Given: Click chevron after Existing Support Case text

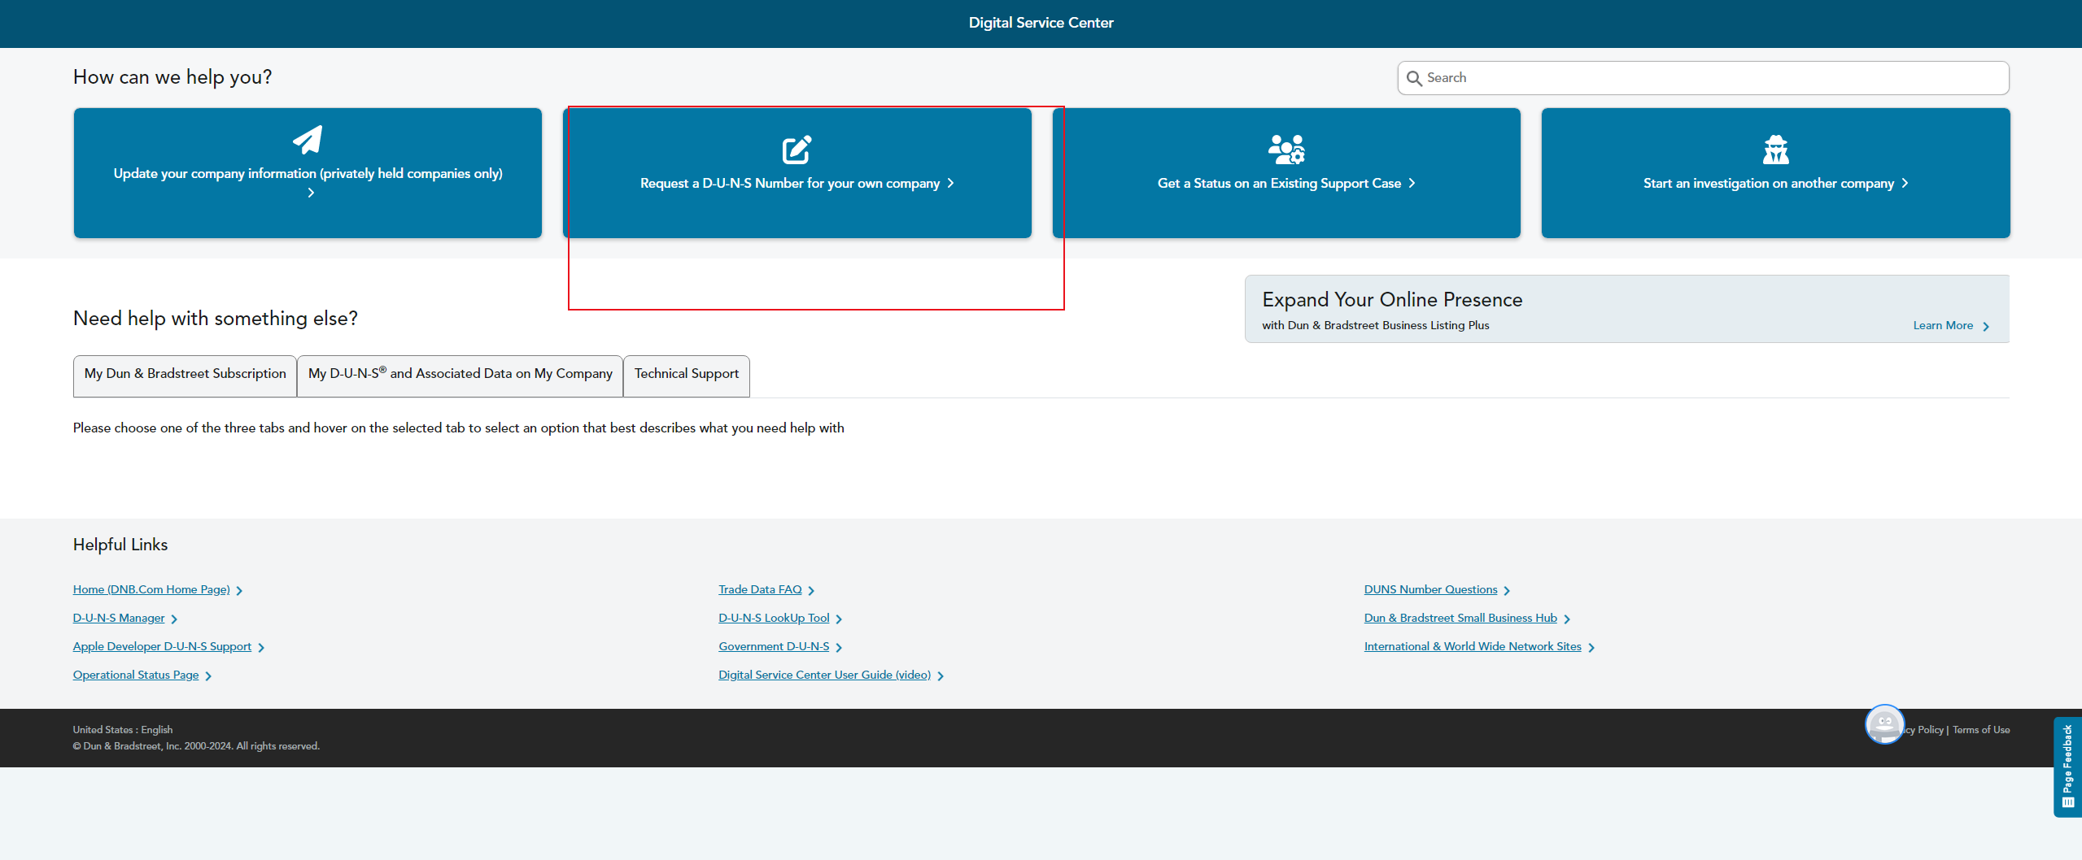Looking at the screenshot, I should click(1412, 183).
